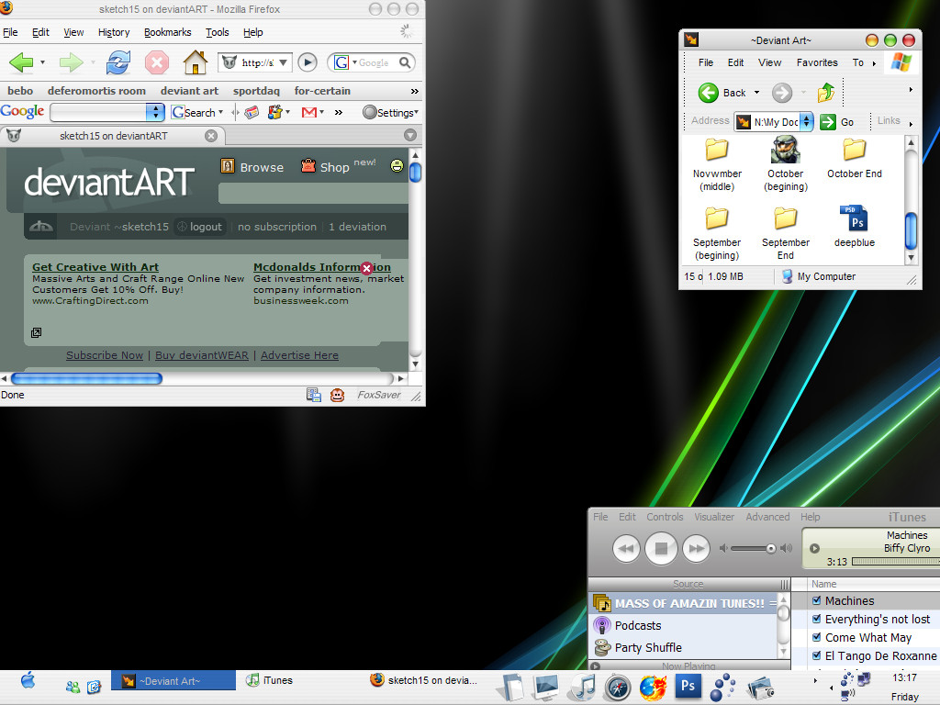Open the explorer Address dropdown
Screen dimensions: 940x705
(x=806, y=122)
